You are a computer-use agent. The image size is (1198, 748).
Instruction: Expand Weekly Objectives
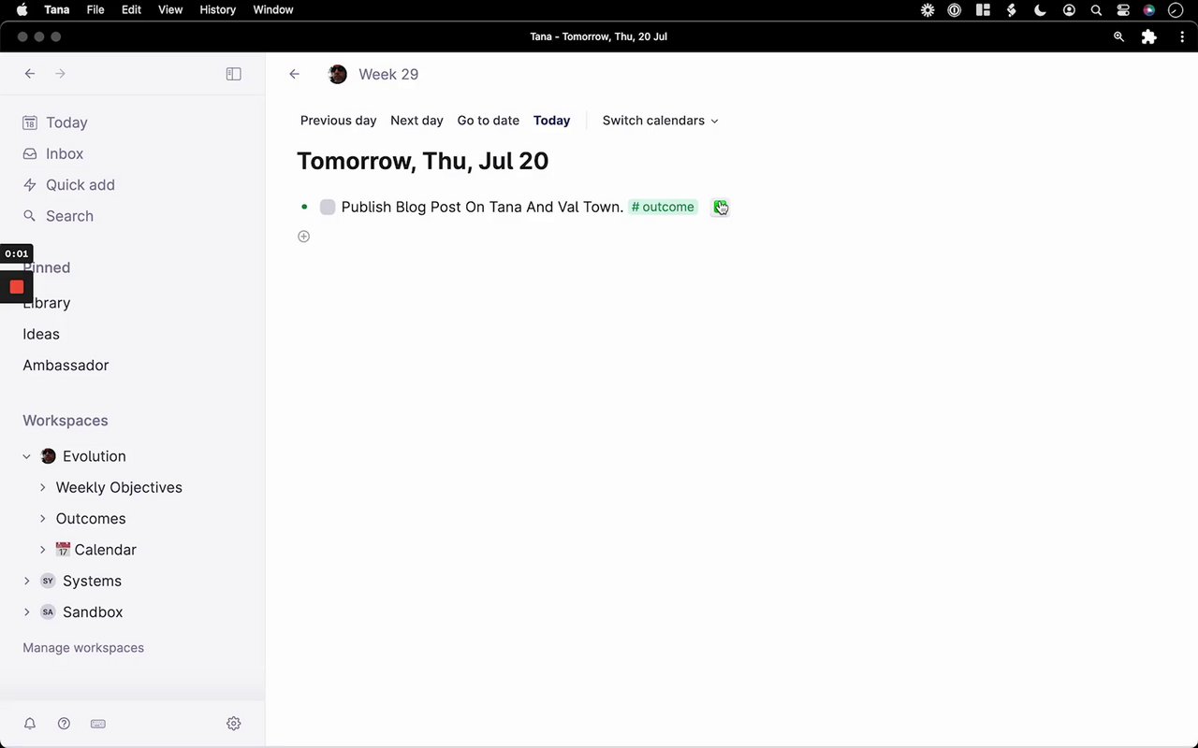click(42, 487)
